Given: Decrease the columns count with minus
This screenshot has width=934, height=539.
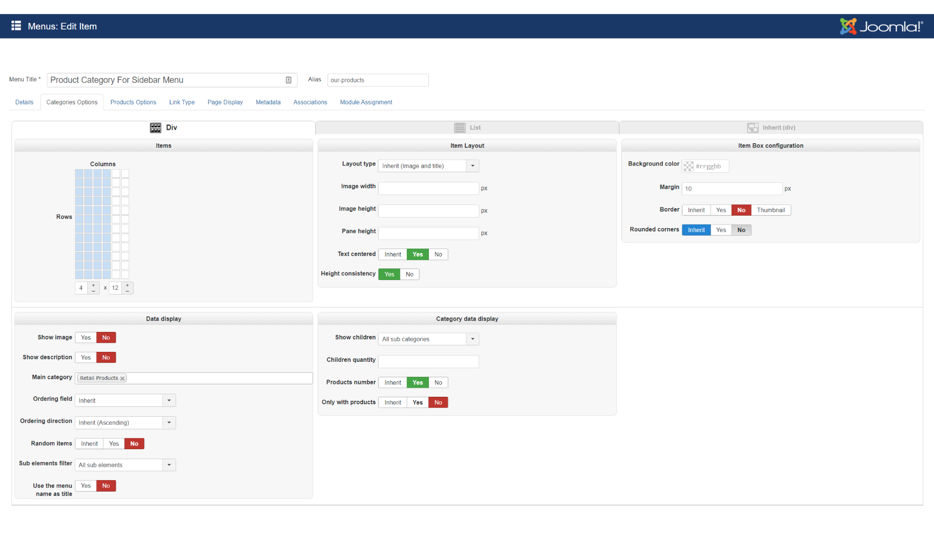Looking at the screenshot, I should coord(93,290).
